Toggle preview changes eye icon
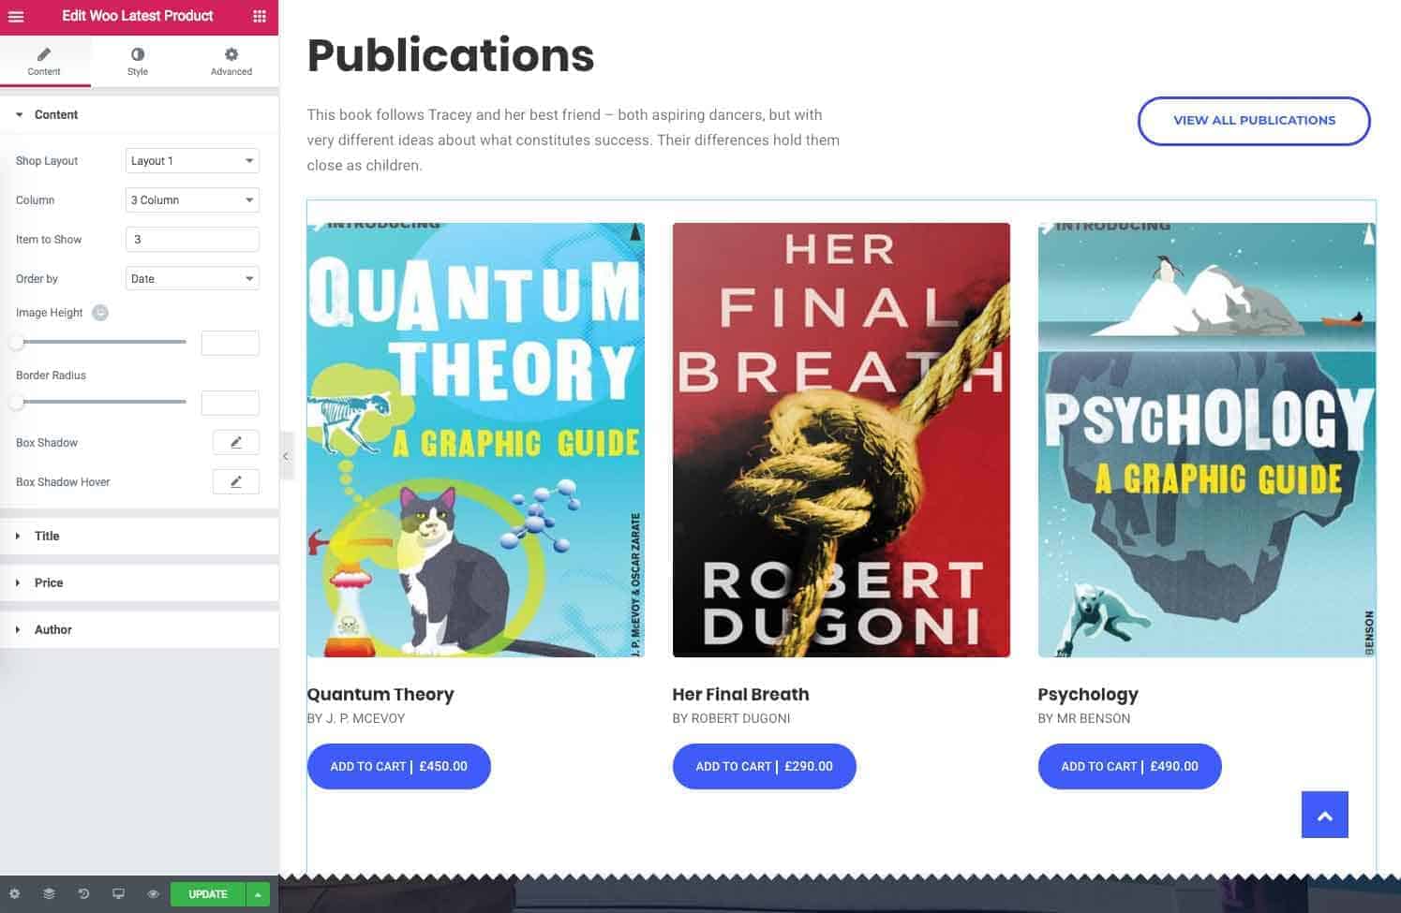The image size is (1401, 913). [x=153, y=893]
